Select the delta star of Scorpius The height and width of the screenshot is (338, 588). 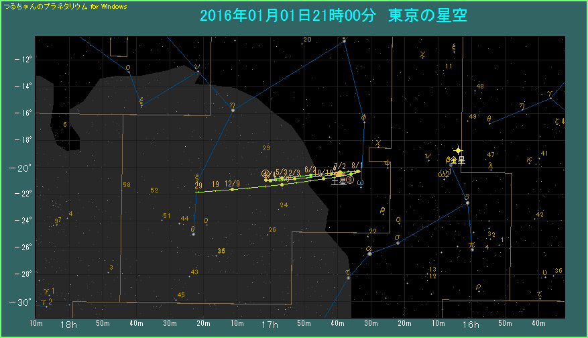click(x=467, y=202)
